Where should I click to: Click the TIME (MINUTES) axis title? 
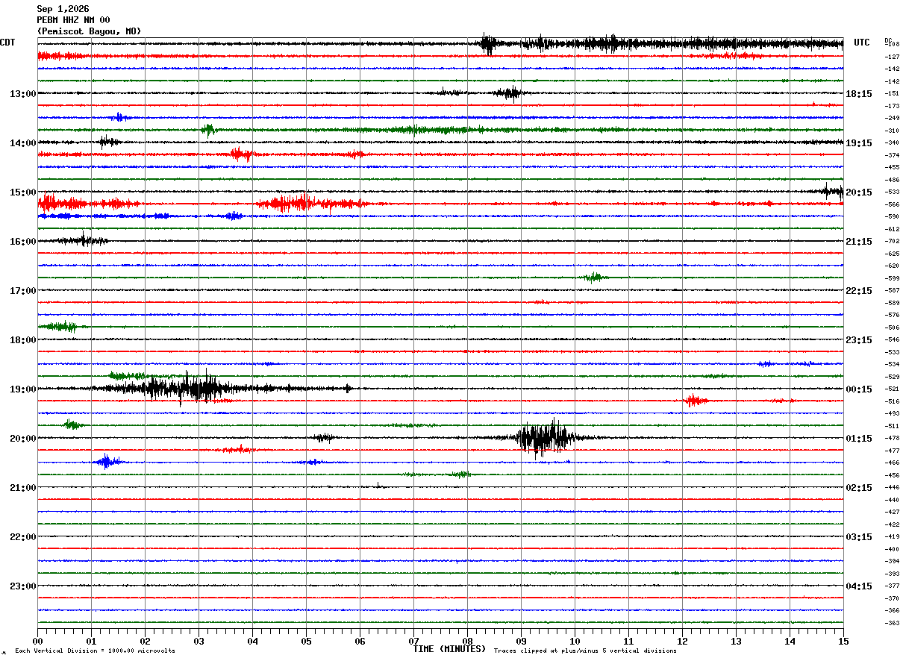click(x=449, y=649)
